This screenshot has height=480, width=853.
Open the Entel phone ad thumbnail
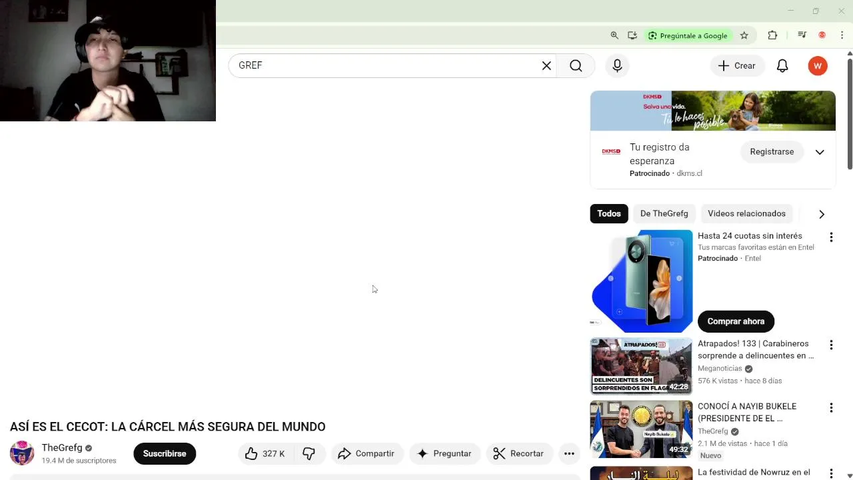[x=642, y=281]
